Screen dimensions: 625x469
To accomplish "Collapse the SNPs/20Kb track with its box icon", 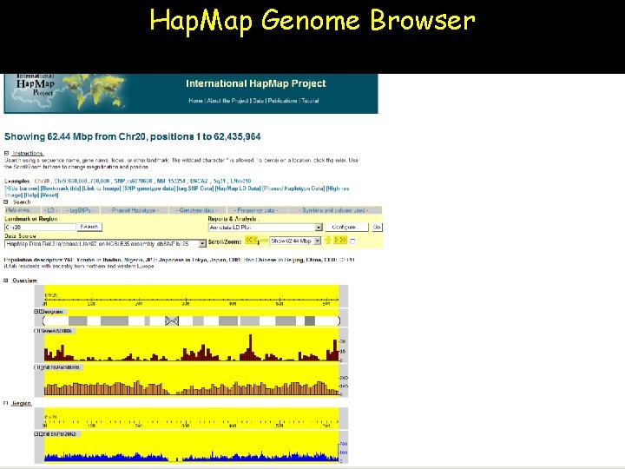I will [36, 433].
